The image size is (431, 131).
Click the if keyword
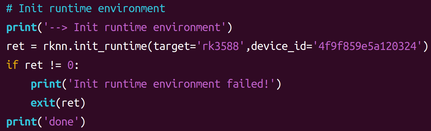(12, 65)
